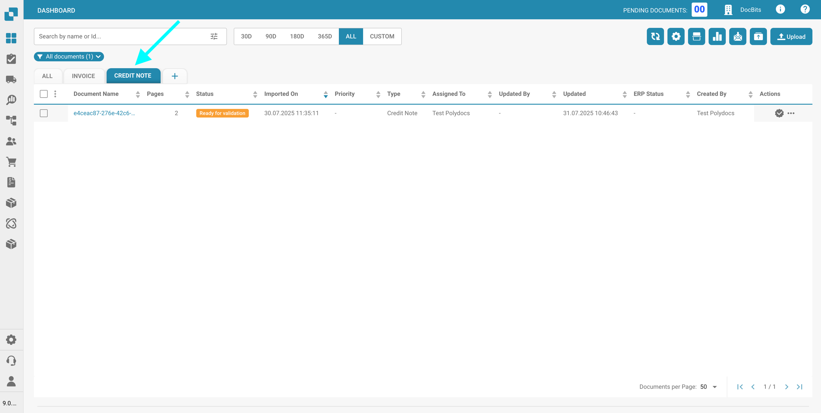The image size is (821, 413).
Task: Open the bar chart statistics icon
Action: click(x=717, y=36)
